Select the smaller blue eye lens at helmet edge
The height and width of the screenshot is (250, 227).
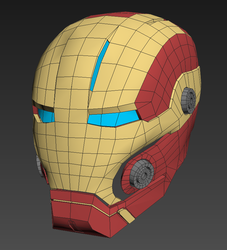(46, 115)
